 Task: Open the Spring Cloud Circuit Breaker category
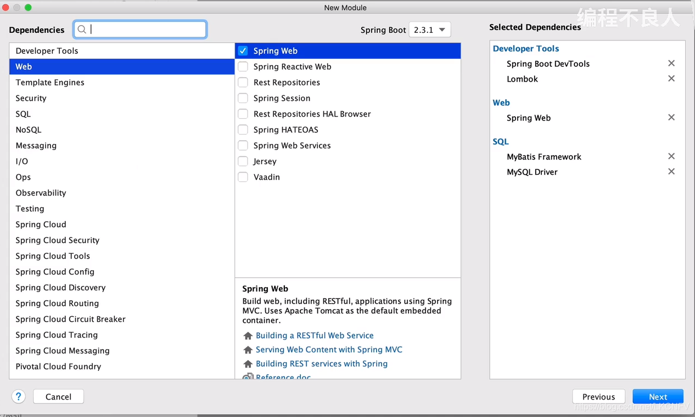122,319
